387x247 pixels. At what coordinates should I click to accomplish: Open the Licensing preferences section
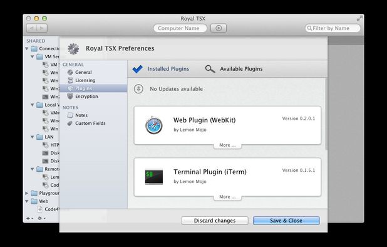pos(81,80)
